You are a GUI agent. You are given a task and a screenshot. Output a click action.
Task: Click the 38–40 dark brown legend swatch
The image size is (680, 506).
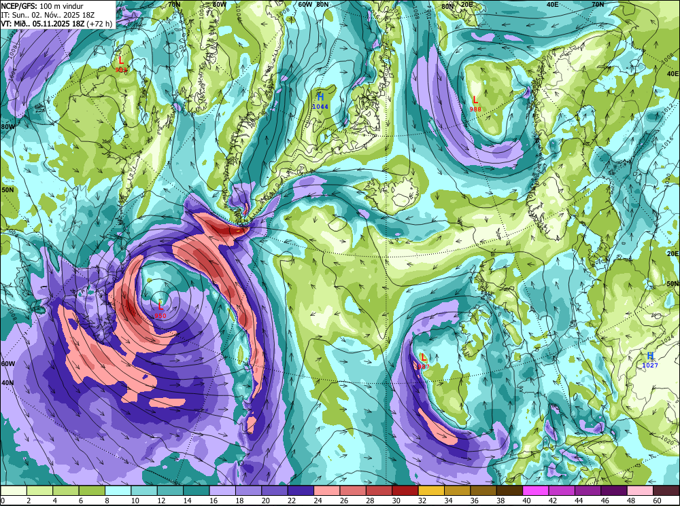coord(509,490)
